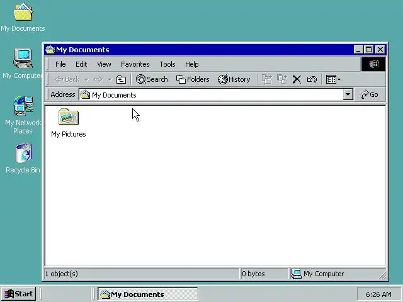This screenshot has height=302, width=403.
Task: Click the 6:26 AM clock
Action: pyautogui.click(x=378, y=294)
